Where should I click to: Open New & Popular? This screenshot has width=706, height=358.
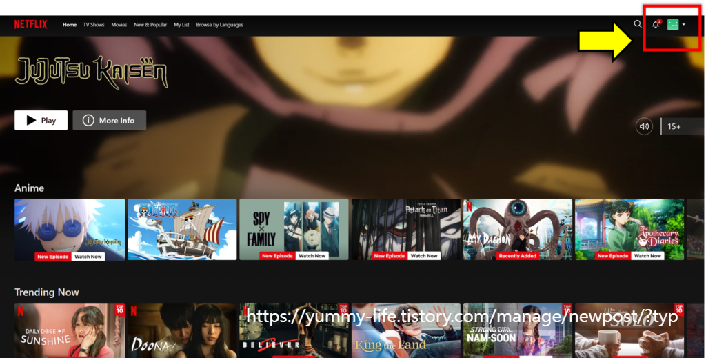150,25
